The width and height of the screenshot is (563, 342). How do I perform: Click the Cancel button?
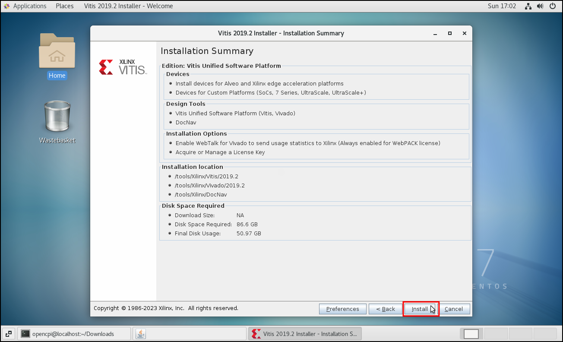tap(454, 309)
